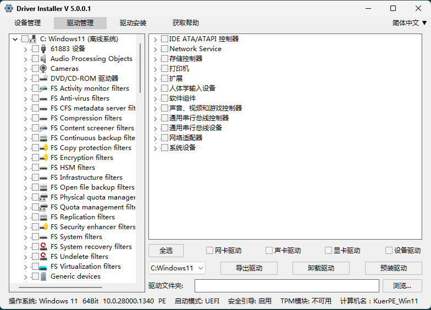
Task: Open the 获取帮助 tab
Action: pos(186,23)
